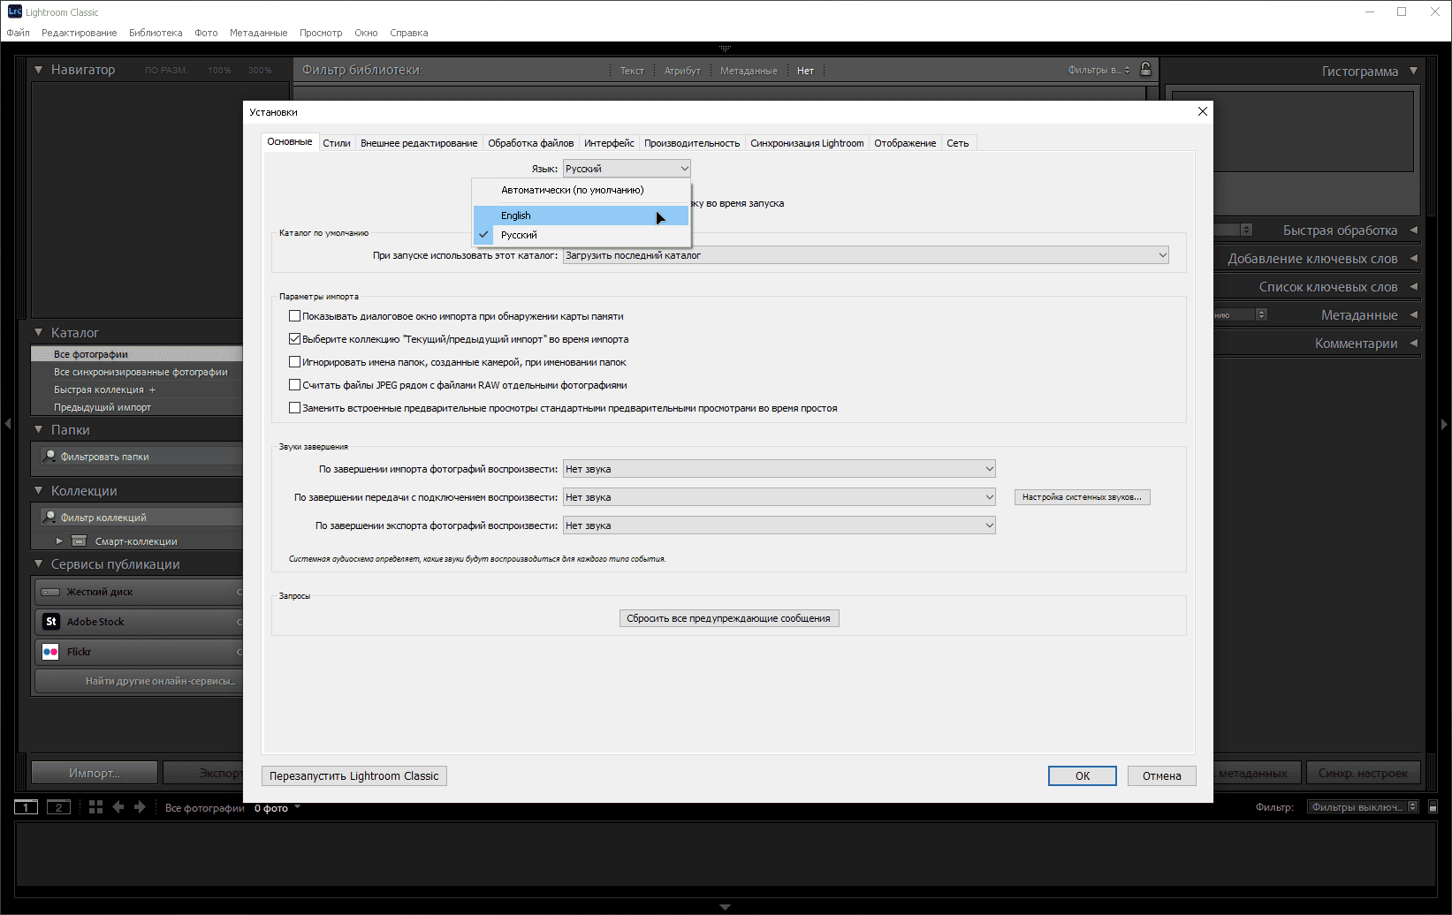Check Игнорировать имена папок, созданные камерой
1452x915 pixels.
[x=295, y=362]
